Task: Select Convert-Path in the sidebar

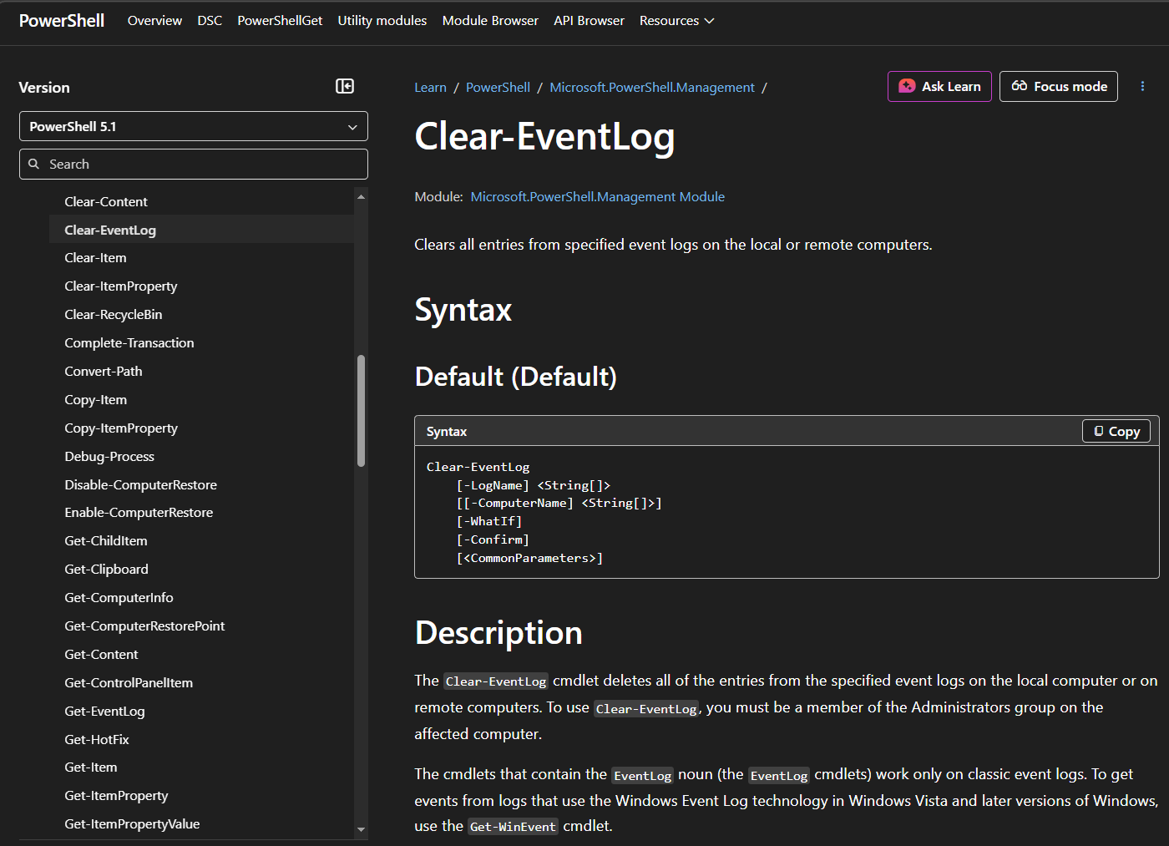Action: (x=104, y=372)
